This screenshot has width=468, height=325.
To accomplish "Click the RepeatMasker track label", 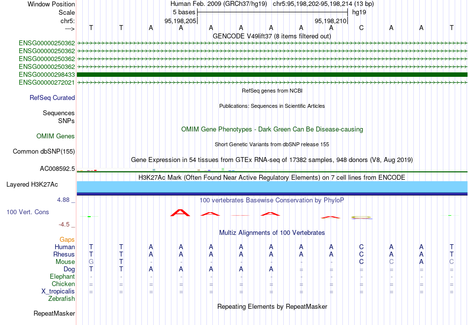I will pyautogui.click(x=54, y=313).
